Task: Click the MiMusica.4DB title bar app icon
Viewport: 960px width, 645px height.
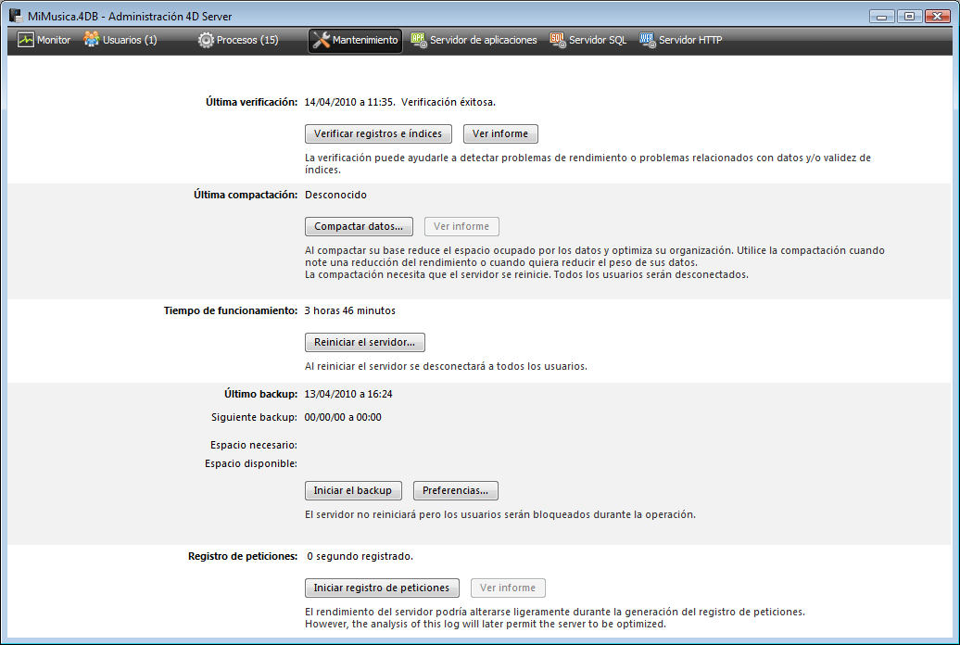Action: point(16,16)
